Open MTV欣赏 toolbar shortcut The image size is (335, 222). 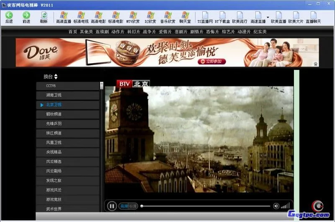(133, 17)
